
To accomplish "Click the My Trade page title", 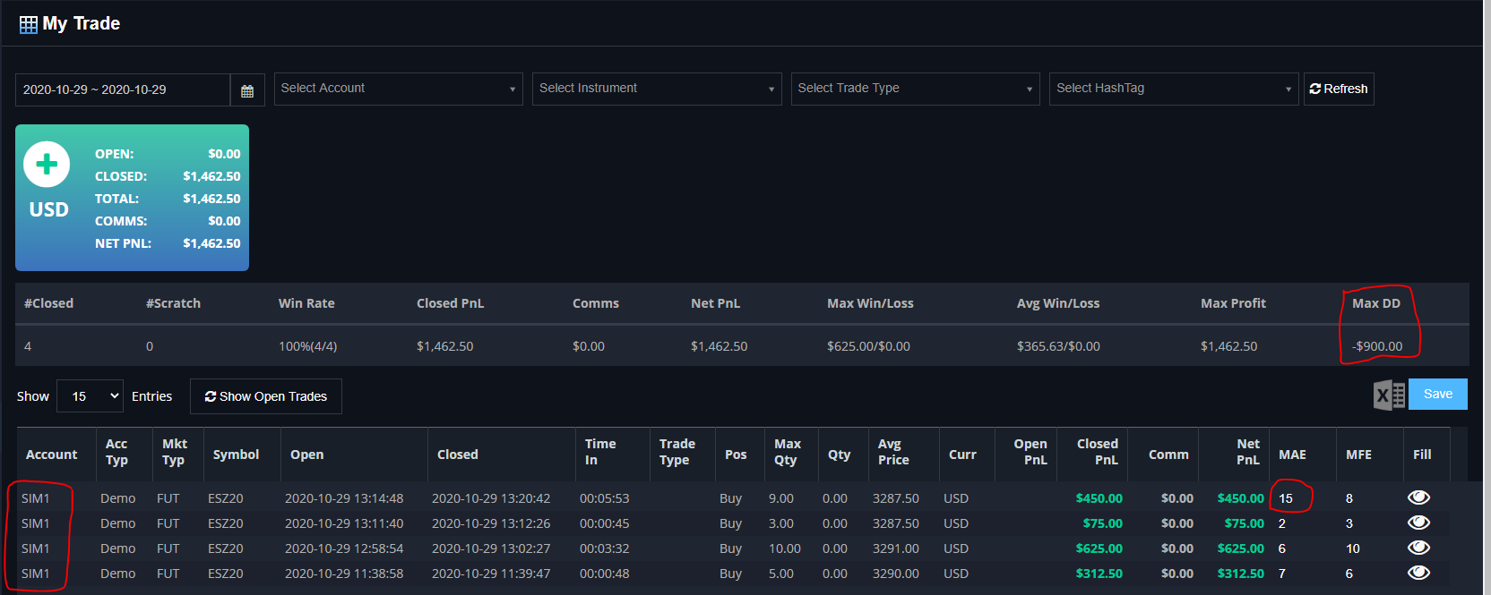I will (82, 23).
